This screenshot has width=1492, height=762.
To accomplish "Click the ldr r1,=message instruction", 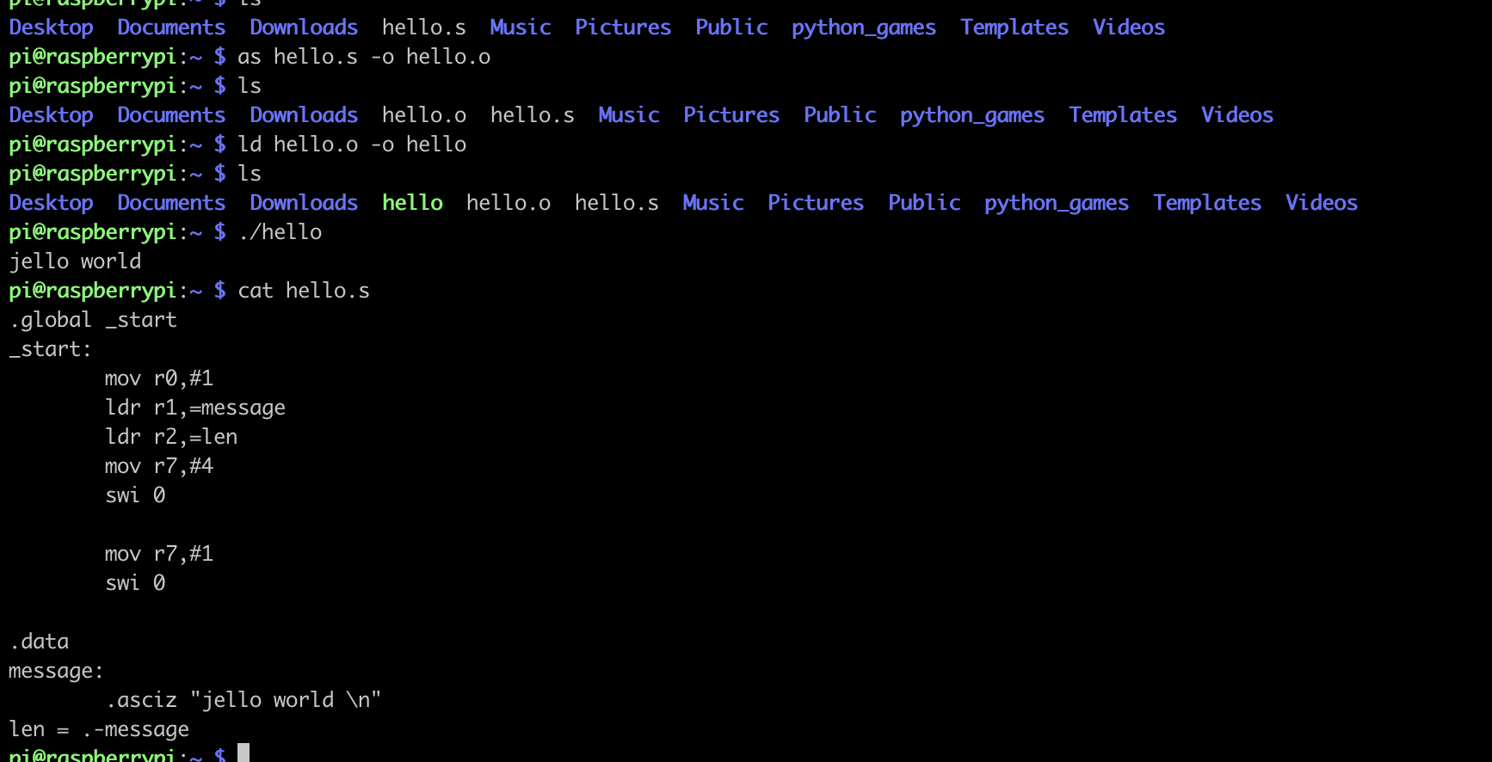I will pos(195,408).
